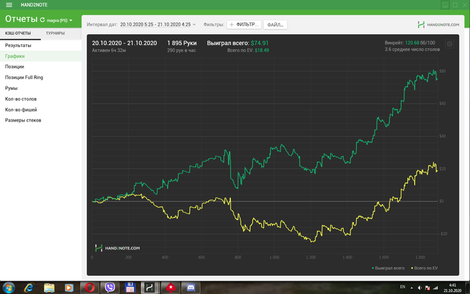
Task: Open Windows Explorer folder in taskbar
Action: pyautogui.click(x=49, y=288)
